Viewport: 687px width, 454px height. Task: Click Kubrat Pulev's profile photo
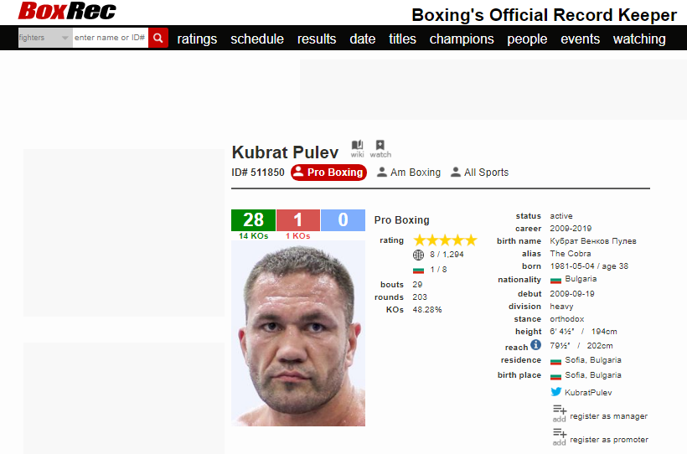coord(298,333)
